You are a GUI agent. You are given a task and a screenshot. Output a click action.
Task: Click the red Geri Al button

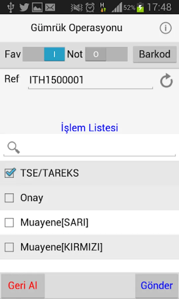tap(23, 286)
